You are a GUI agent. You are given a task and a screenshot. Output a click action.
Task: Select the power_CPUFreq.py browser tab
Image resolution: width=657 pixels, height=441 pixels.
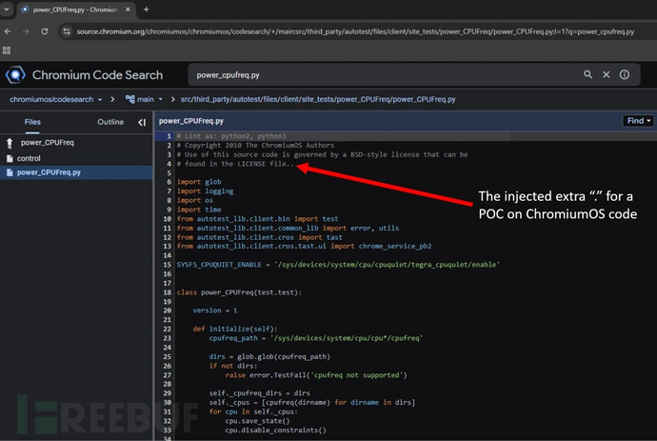click(x=76, y=10)
